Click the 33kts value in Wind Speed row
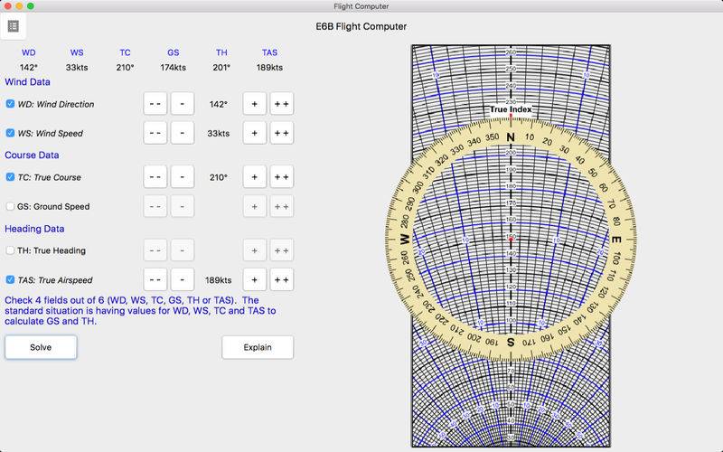 (218, 133)
